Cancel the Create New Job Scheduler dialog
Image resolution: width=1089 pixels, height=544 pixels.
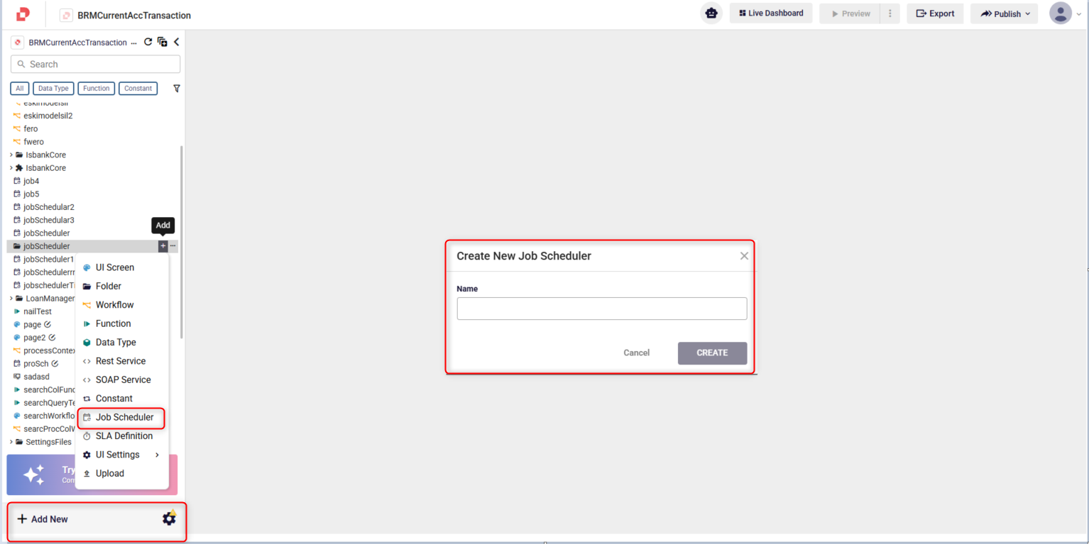pos(636,353)
